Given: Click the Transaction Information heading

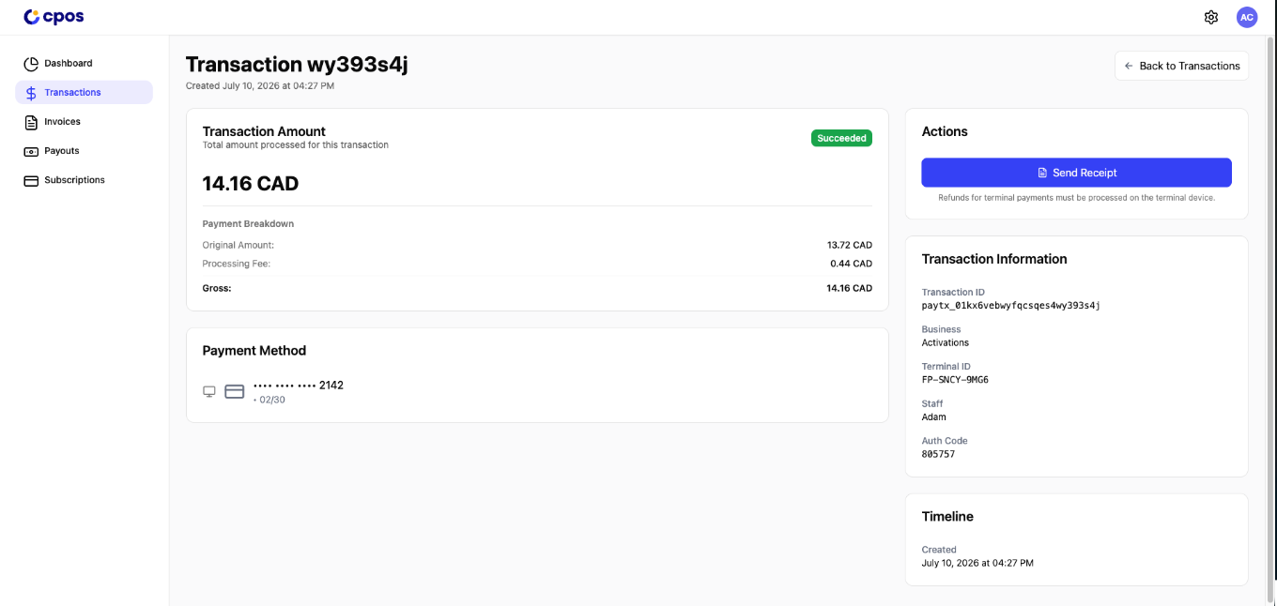Looking at the screenshot, I should coord(994,259).
